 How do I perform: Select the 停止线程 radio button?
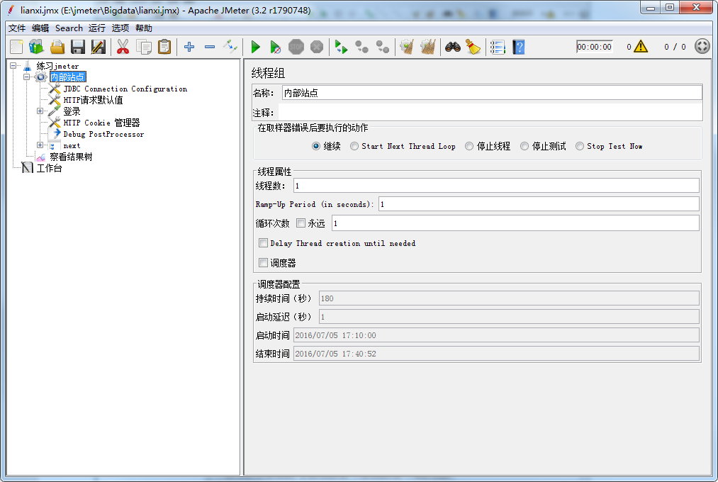pos(469,146)
